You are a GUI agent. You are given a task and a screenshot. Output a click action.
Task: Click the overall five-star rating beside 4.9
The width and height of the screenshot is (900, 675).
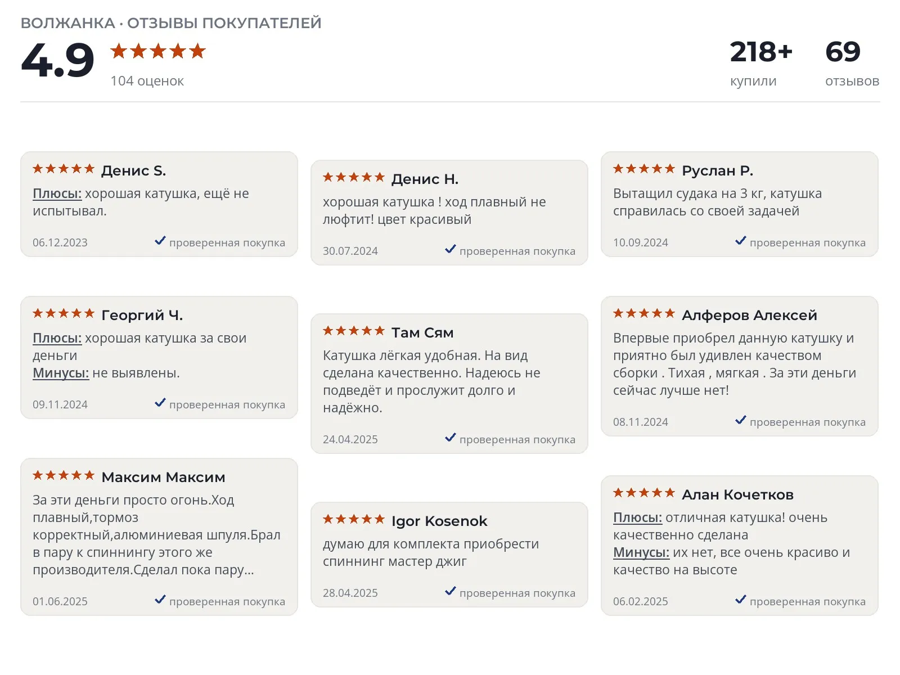click(x=158, y=51)
